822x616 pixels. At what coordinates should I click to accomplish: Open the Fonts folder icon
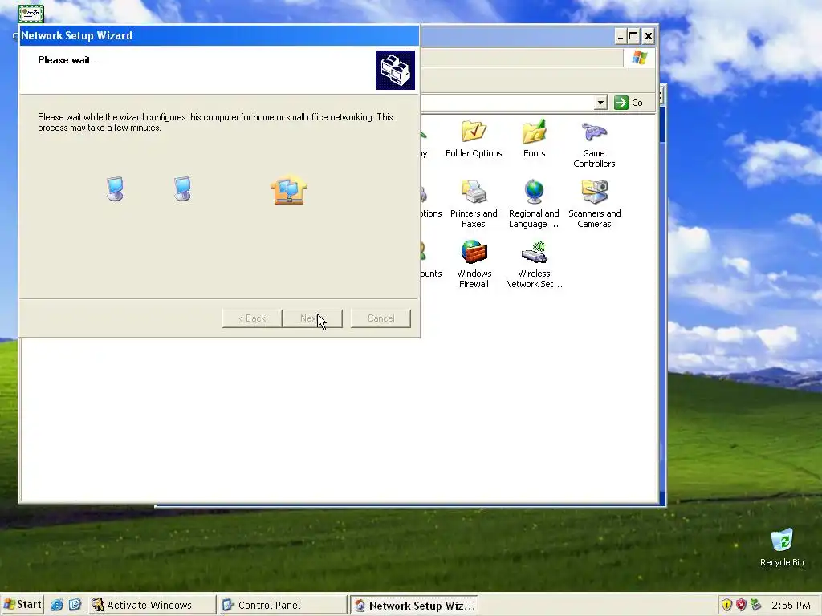pyautogui.click(x=534, y=138)
